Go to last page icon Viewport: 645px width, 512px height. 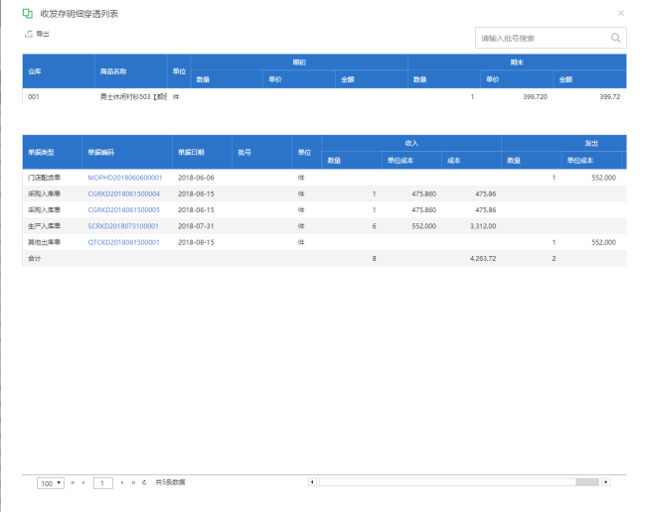pyautogui.click(x=133, y=483)
